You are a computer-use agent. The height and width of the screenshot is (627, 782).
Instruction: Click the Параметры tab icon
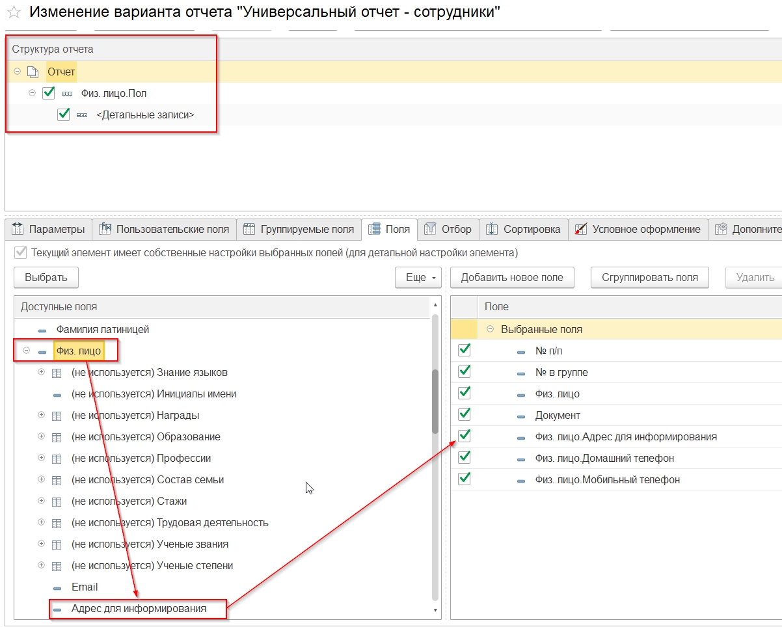coord(18,229)
